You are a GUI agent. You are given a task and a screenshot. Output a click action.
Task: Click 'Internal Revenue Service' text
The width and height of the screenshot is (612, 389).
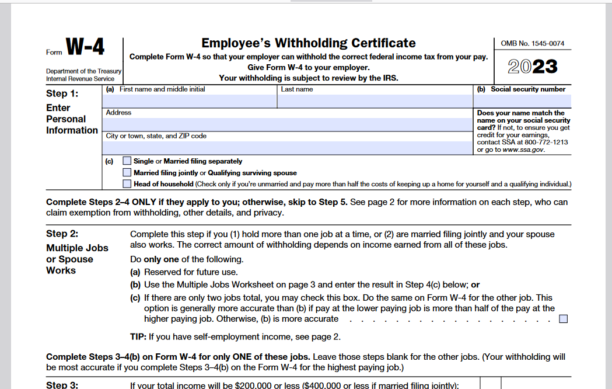click(x=80, y=78)
